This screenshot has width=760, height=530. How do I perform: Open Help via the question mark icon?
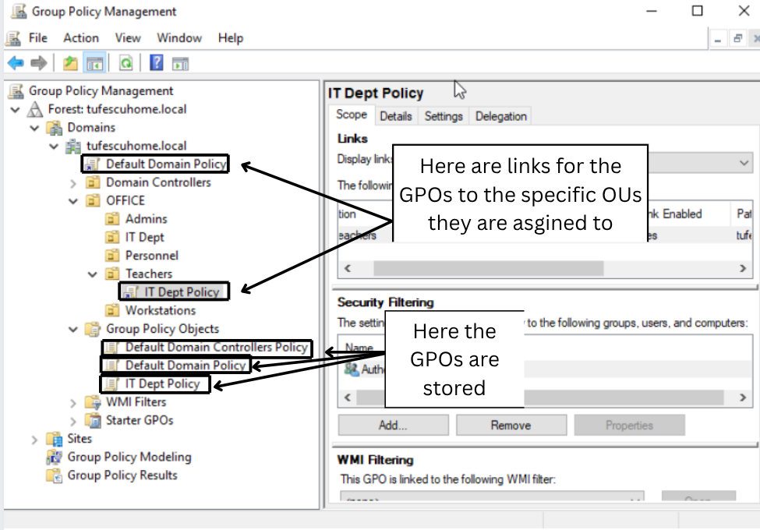click(x=157, y=63)
